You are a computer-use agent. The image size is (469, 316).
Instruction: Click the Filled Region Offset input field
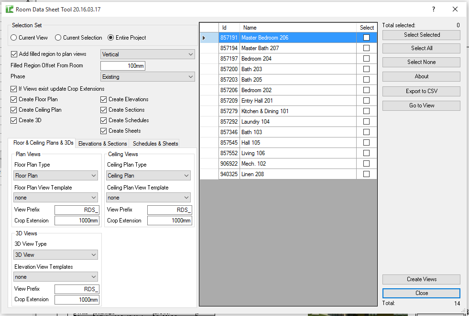point(123,66)
